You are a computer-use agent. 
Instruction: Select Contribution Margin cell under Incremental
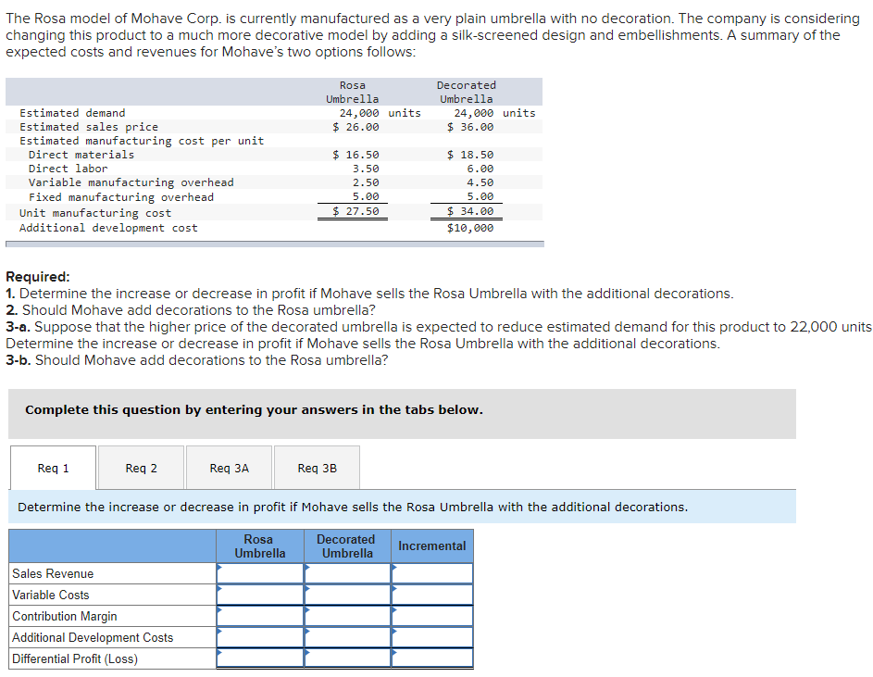click(x=432, y=616)
